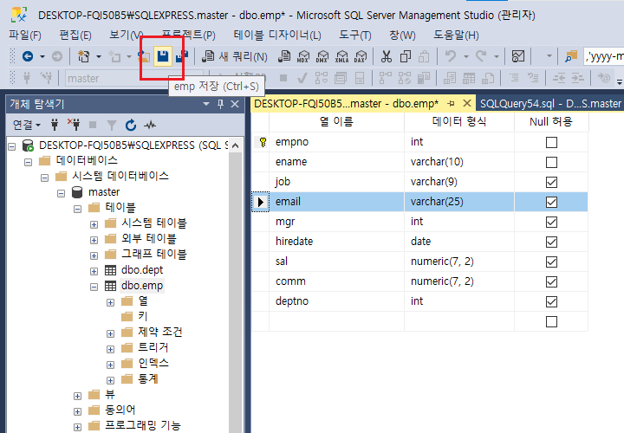Screen dimensions: 624x433
Task: Uncheck Allow Nulls for hiredate
Action: coord(551,242)
